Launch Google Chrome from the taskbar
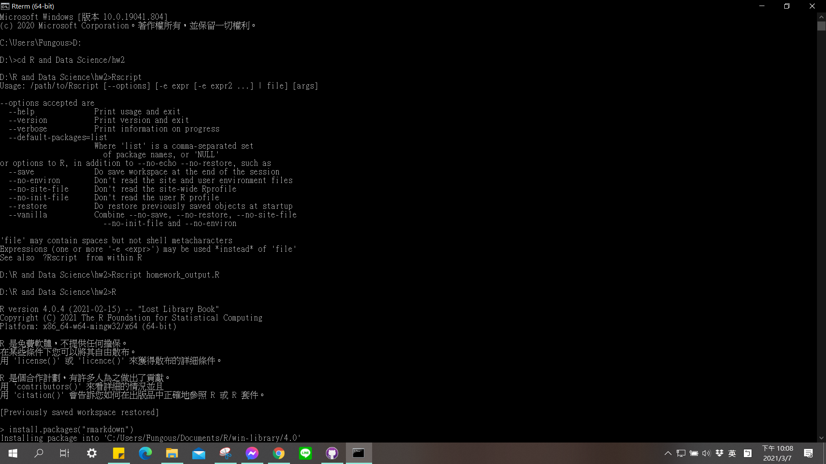Viewport: 826px width, 464px height. tap(279, 453)
